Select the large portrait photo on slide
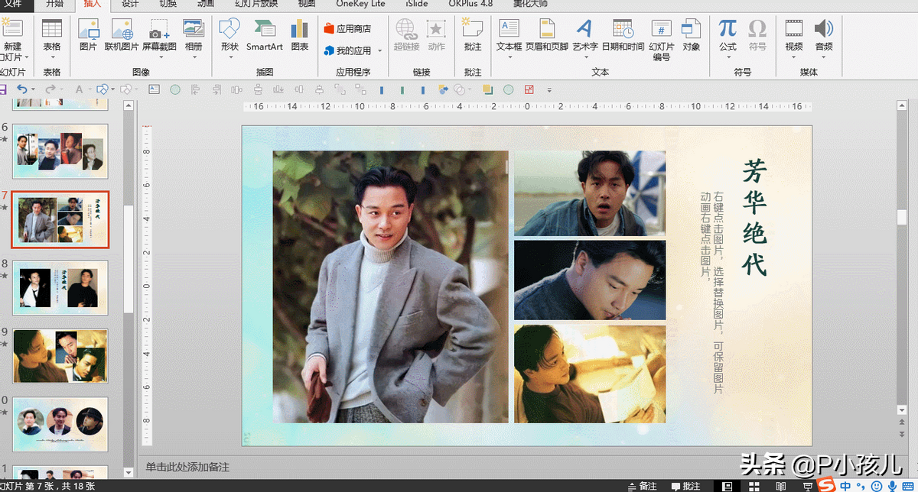The image size is (918, 492). pos(390,286)
